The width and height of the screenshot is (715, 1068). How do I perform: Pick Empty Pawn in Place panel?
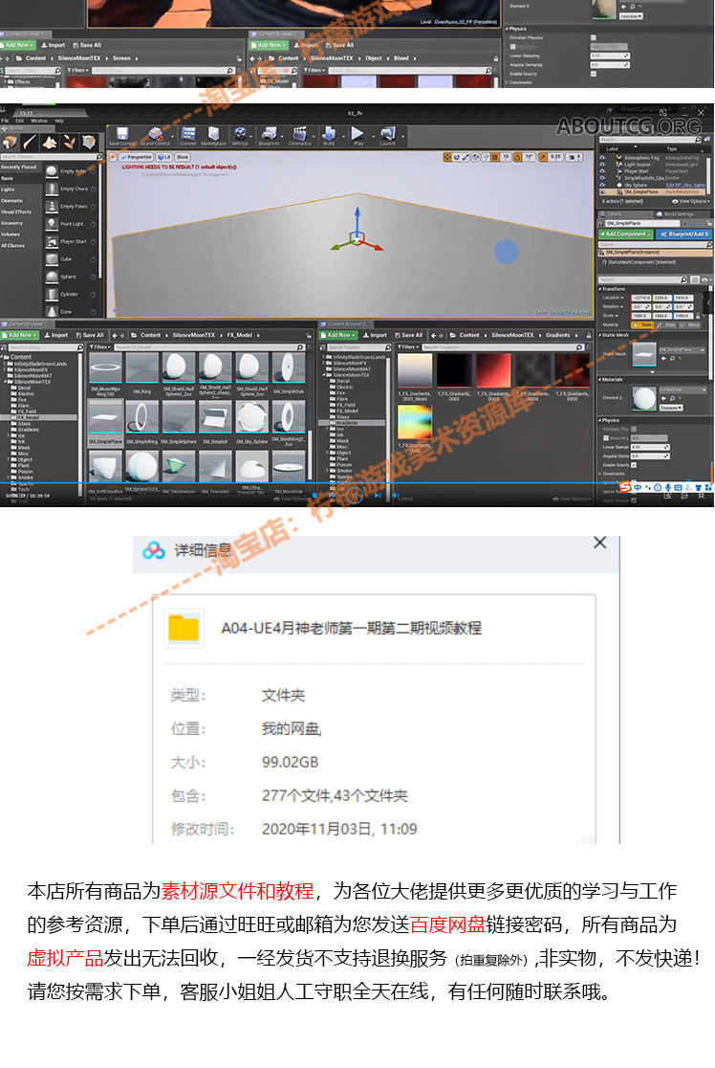click(x=71, y=207)
